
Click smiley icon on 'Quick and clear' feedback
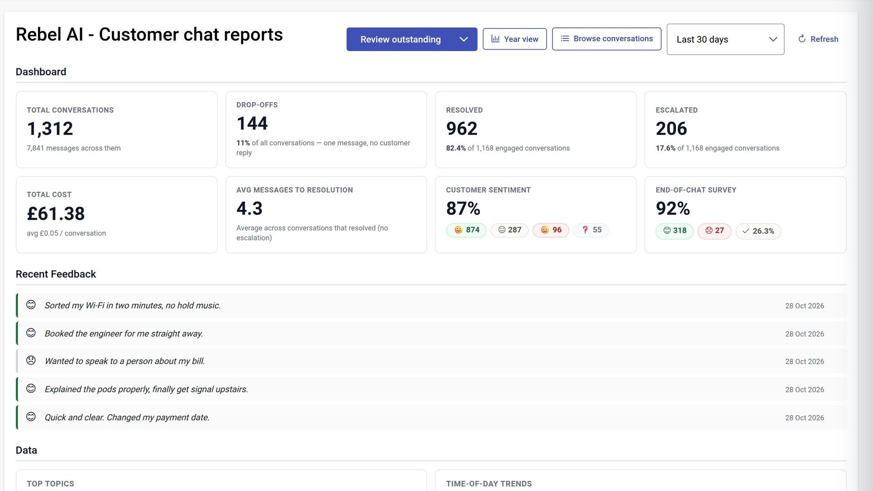click(x=31, y=417)
